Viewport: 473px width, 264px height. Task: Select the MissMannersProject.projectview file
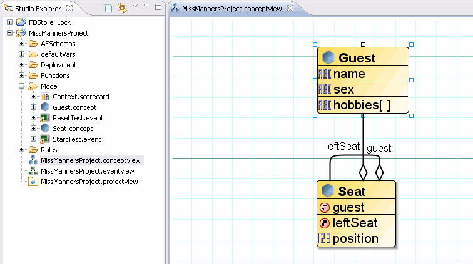tap(89, 182)
